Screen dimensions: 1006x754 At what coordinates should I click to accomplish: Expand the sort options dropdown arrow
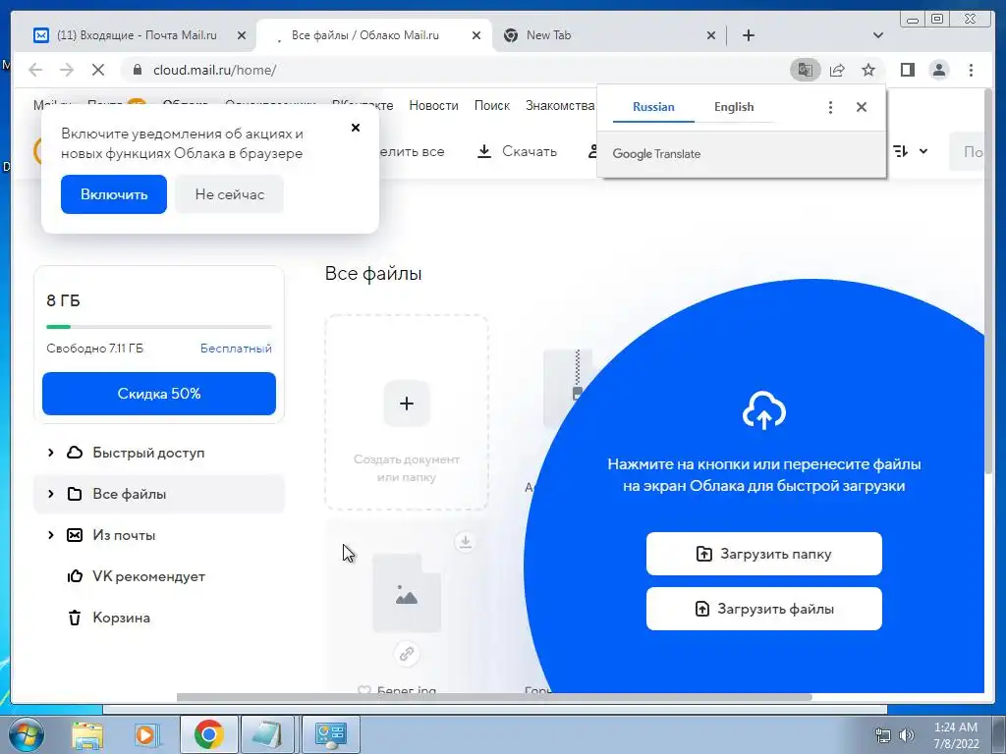[x=923, y=151]
